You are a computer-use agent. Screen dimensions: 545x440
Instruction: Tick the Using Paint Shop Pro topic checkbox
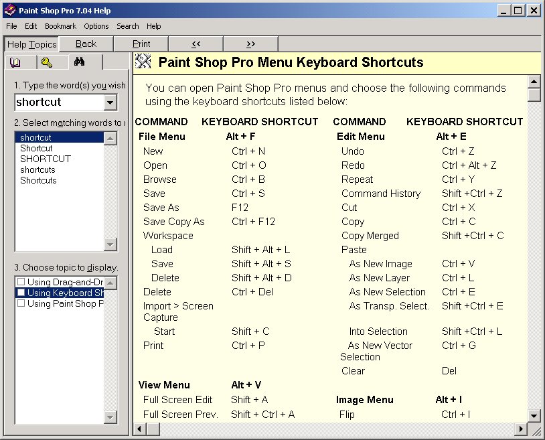tap(21, 303)
